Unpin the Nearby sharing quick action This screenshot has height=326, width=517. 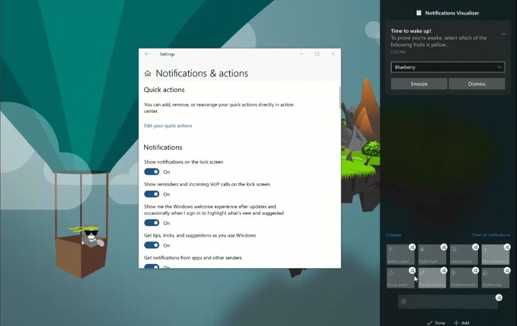444,270
